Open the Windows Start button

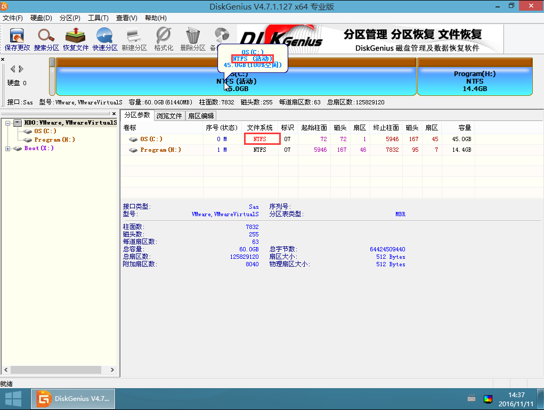13,399
